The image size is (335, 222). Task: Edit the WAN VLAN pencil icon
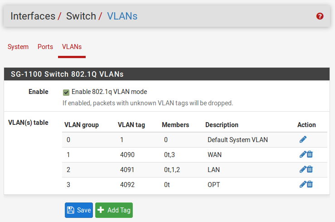(303, 154)
